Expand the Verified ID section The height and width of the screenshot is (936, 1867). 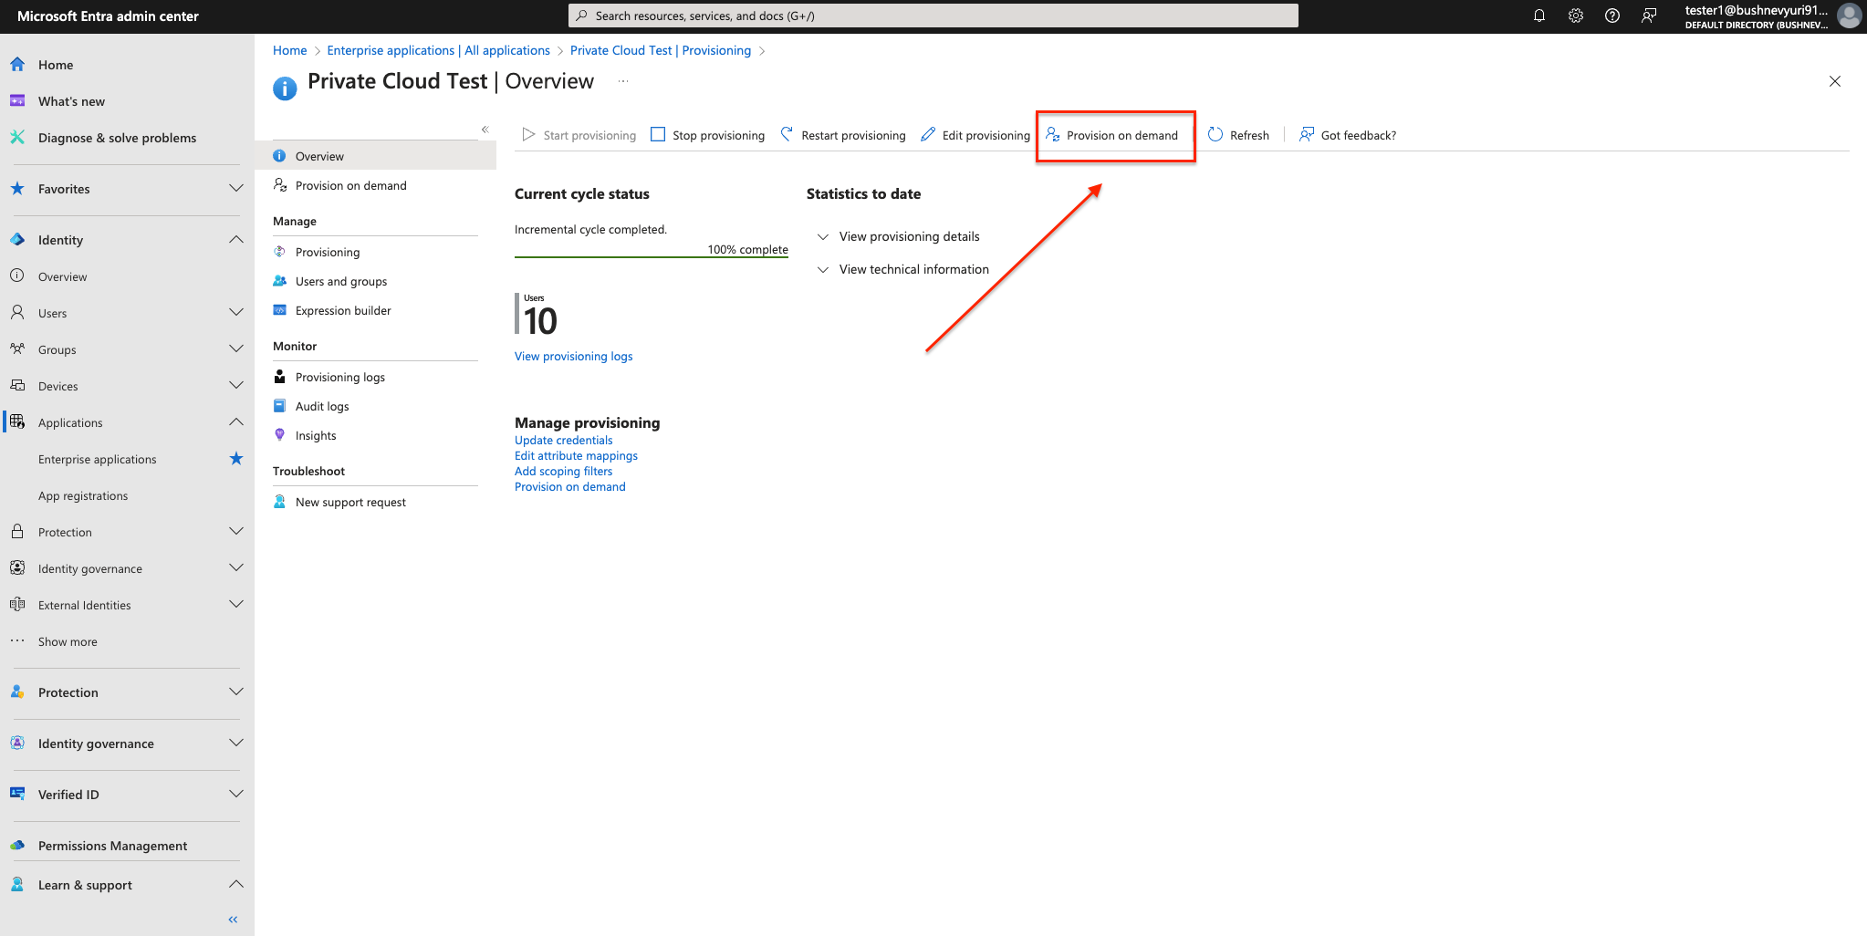(x=236, y=795)
